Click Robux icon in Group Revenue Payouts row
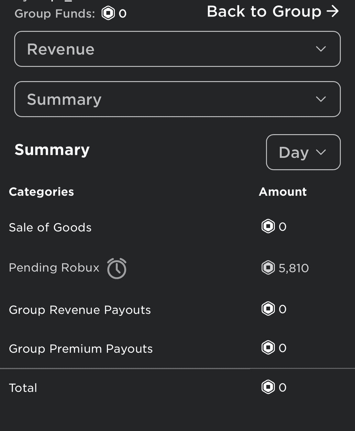The height and width of the screenshot is (431, 355). tap(268, 309)
